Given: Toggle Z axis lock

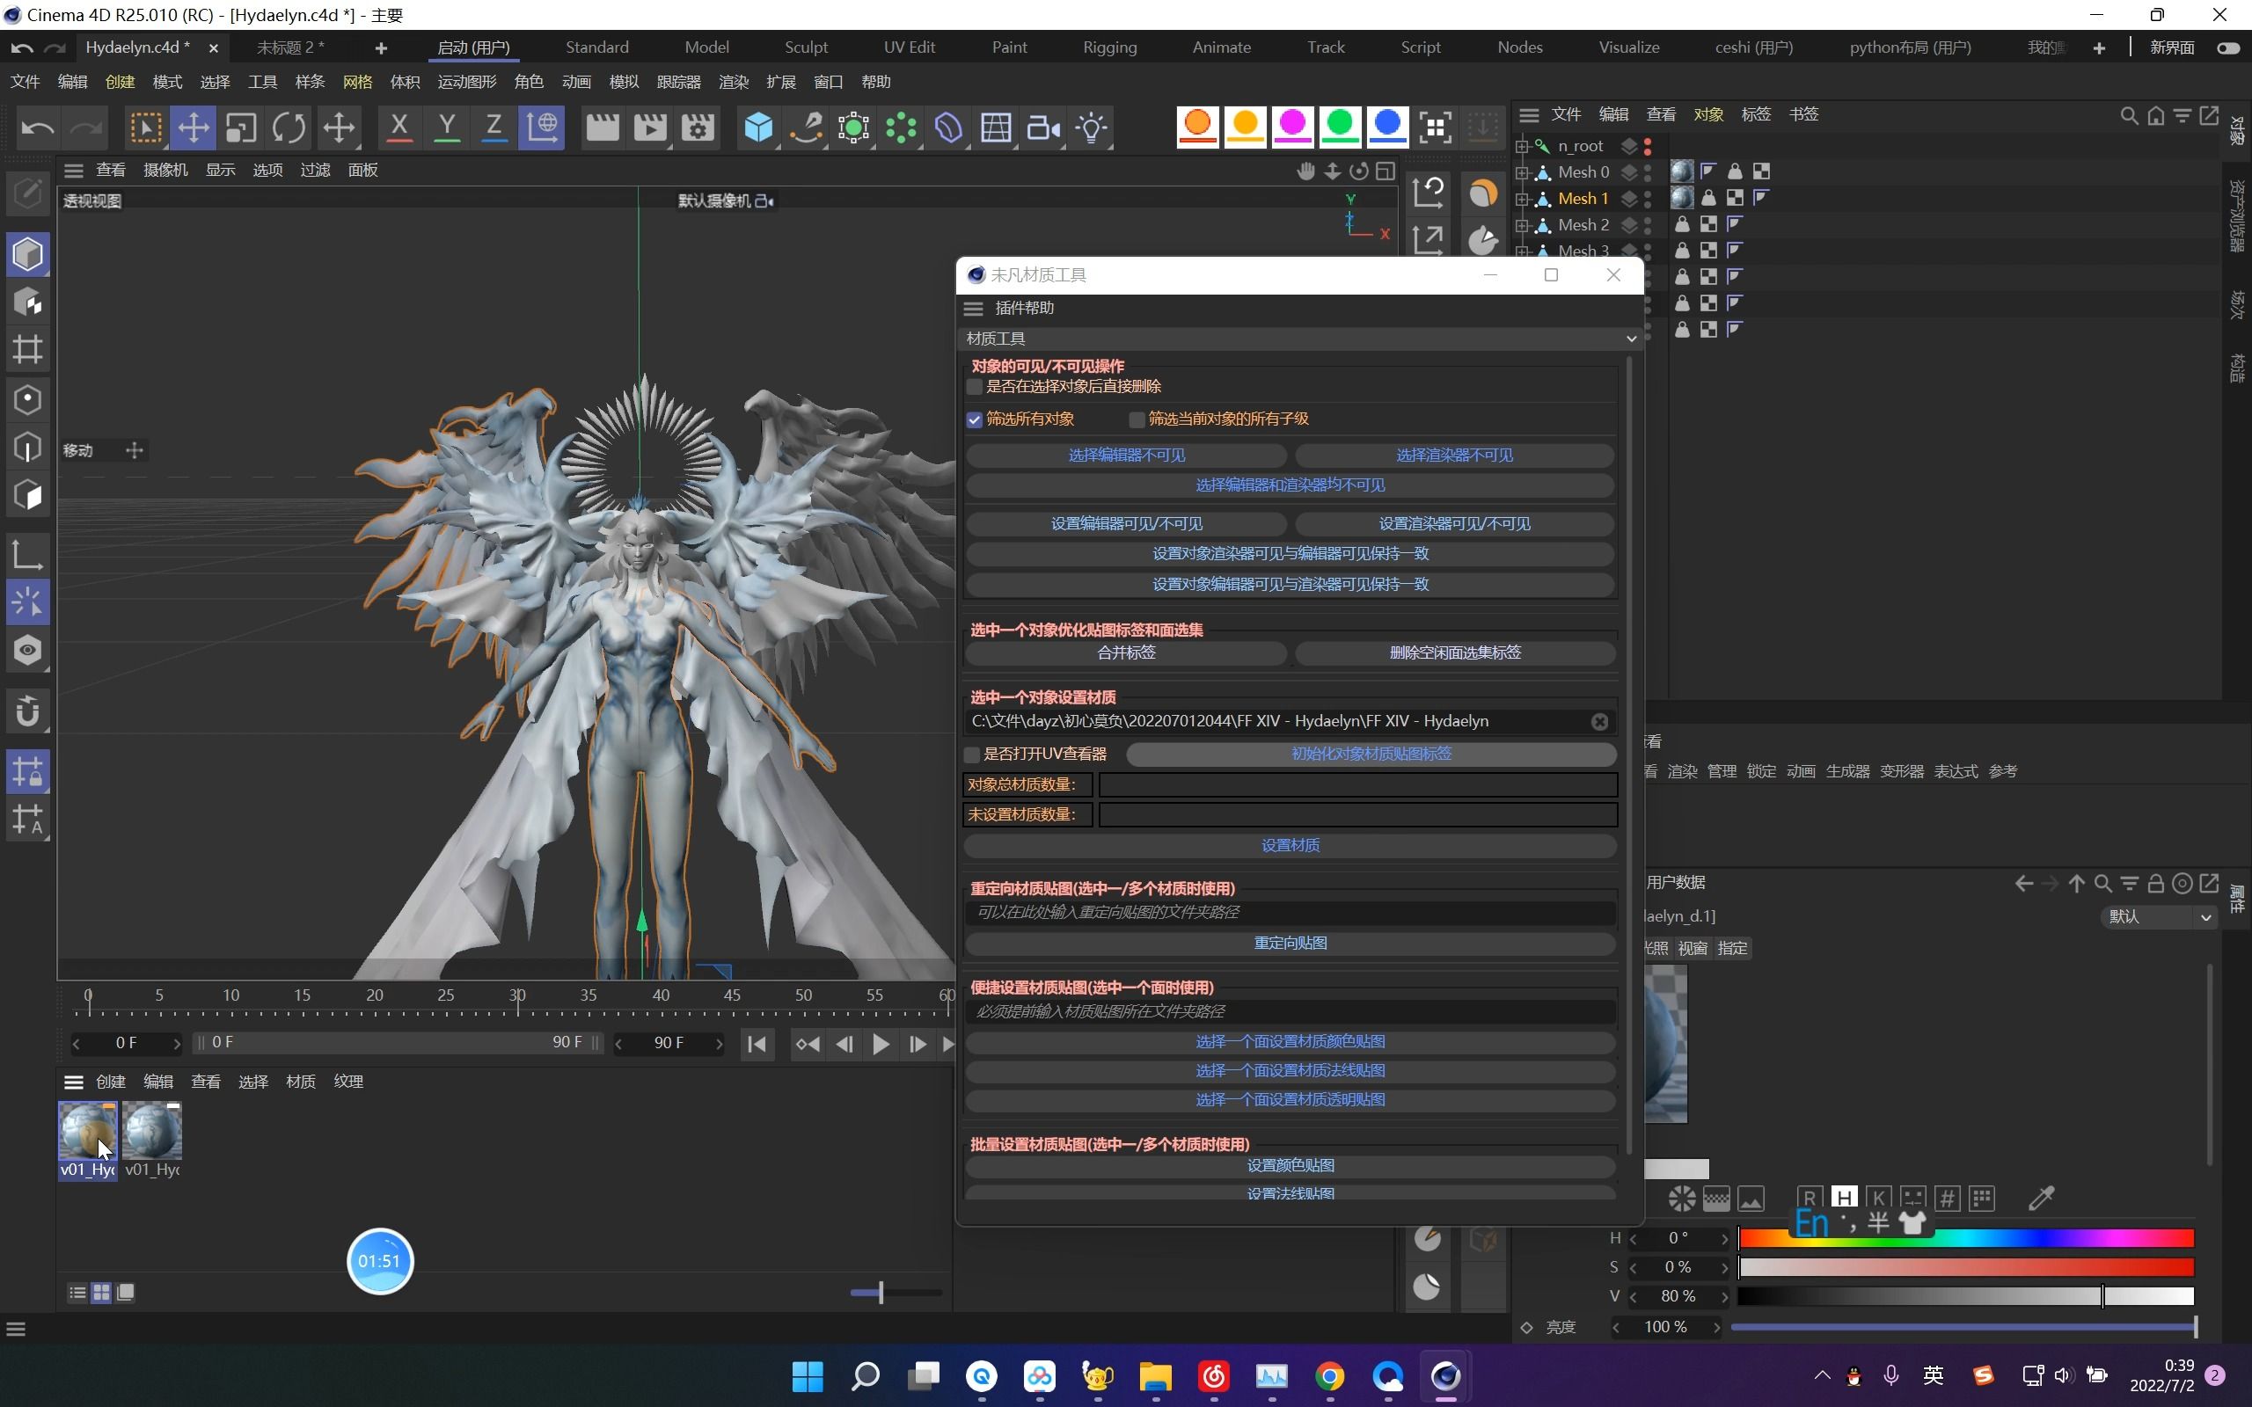Looking at the screenshot, I should (494, 128).
